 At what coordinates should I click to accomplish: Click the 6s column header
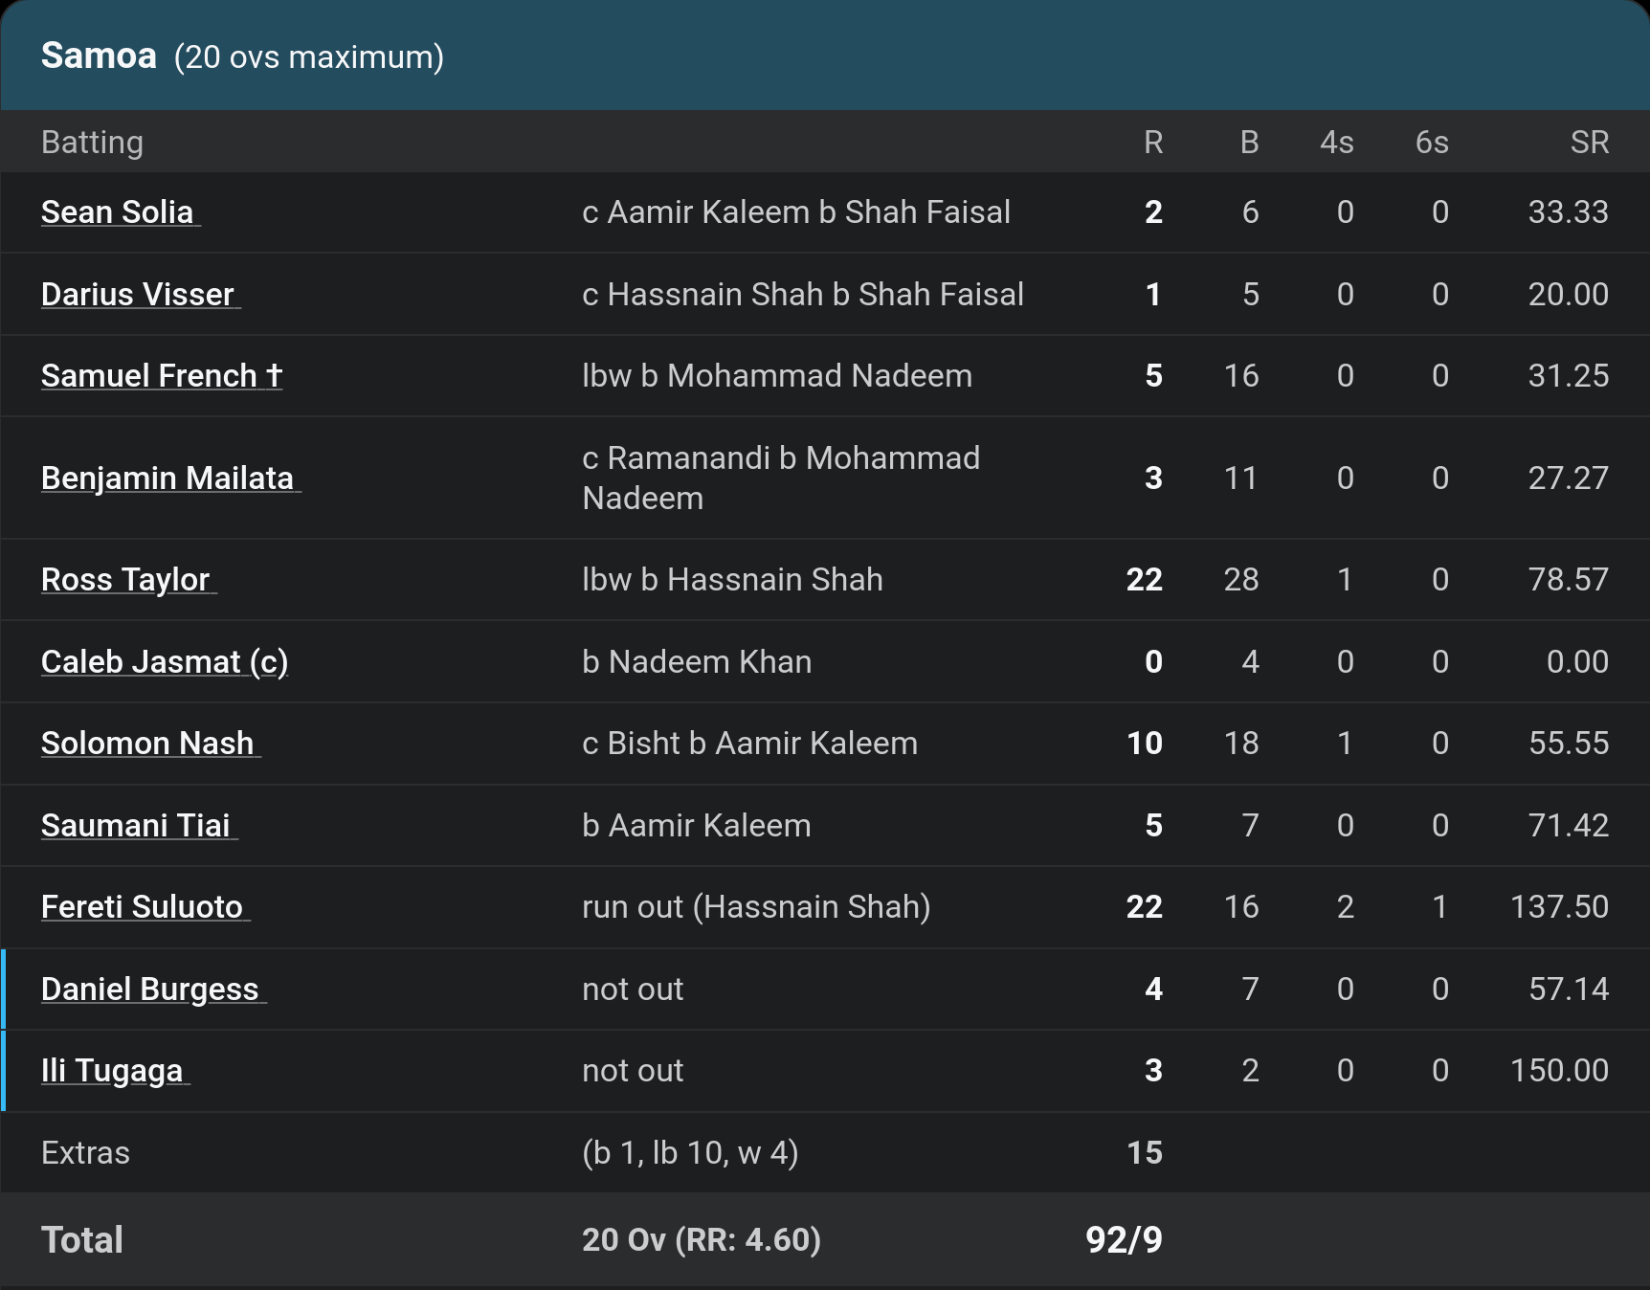pyautogui.click(x=1432, y=143)
